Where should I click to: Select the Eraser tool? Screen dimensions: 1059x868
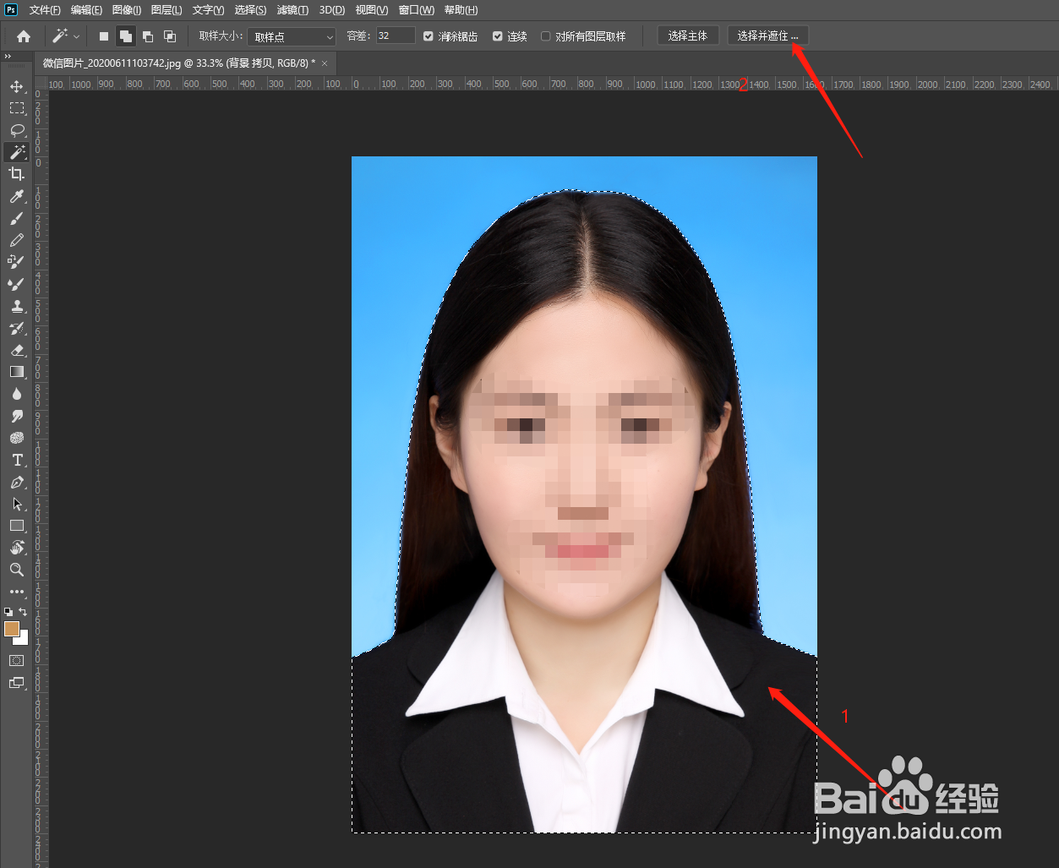point(17,350)
